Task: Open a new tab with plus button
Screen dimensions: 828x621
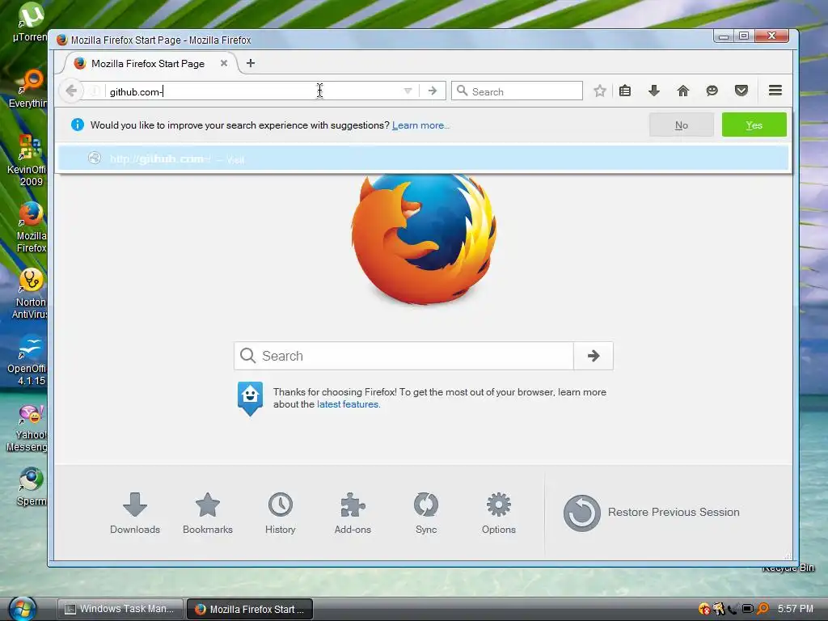Action: coord(251,63)
